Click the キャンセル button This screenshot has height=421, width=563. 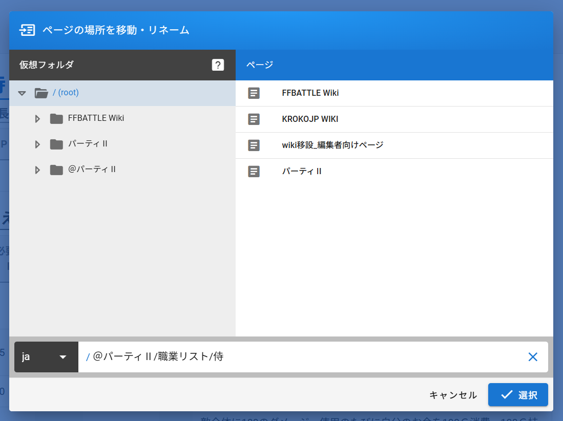tap(453, 395)
